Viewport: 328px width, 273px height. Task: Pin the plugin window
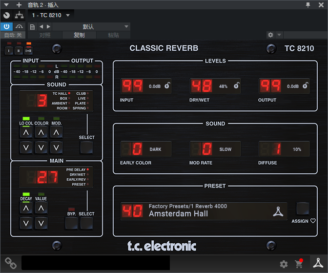308,4
